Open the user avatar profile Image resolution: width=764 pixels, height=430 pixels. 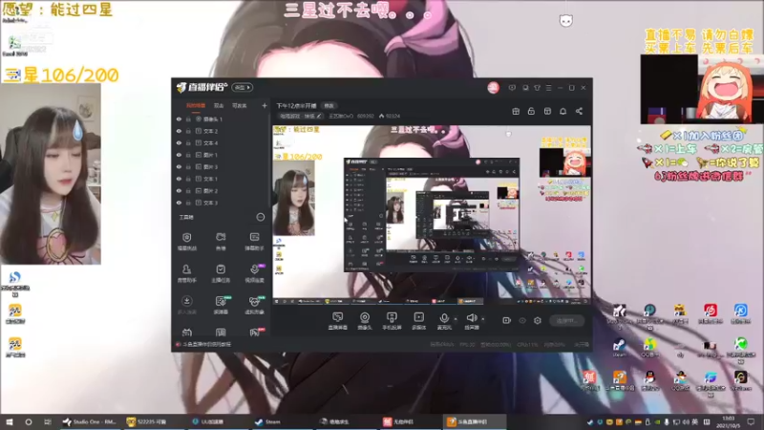(x=493, y=88)
